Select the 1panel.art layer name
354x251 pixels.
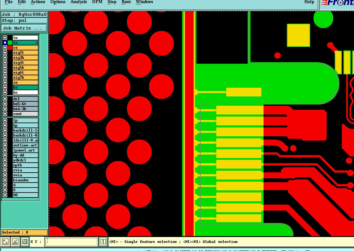tap(25, 150)
